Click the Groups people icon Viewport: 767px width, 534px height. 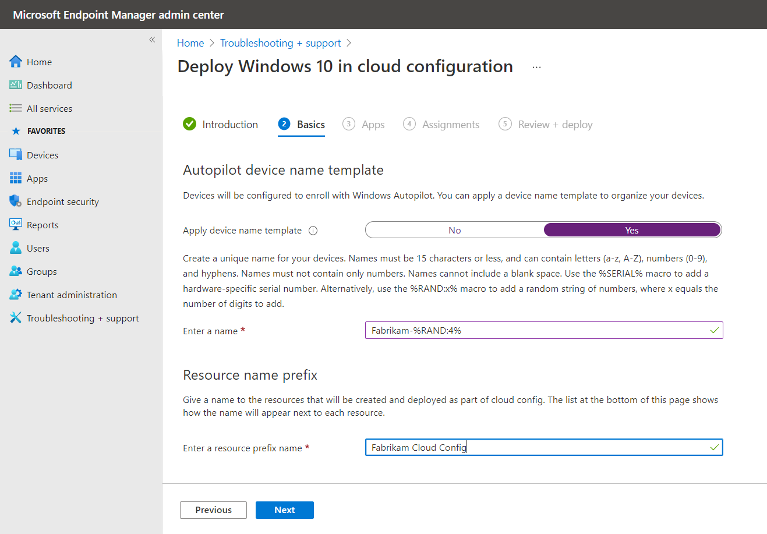tap(16, 271)
